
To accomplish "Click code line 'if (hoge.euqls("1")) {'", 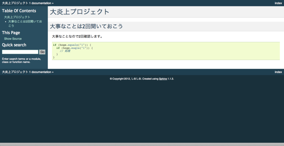I will pos(75,48).
